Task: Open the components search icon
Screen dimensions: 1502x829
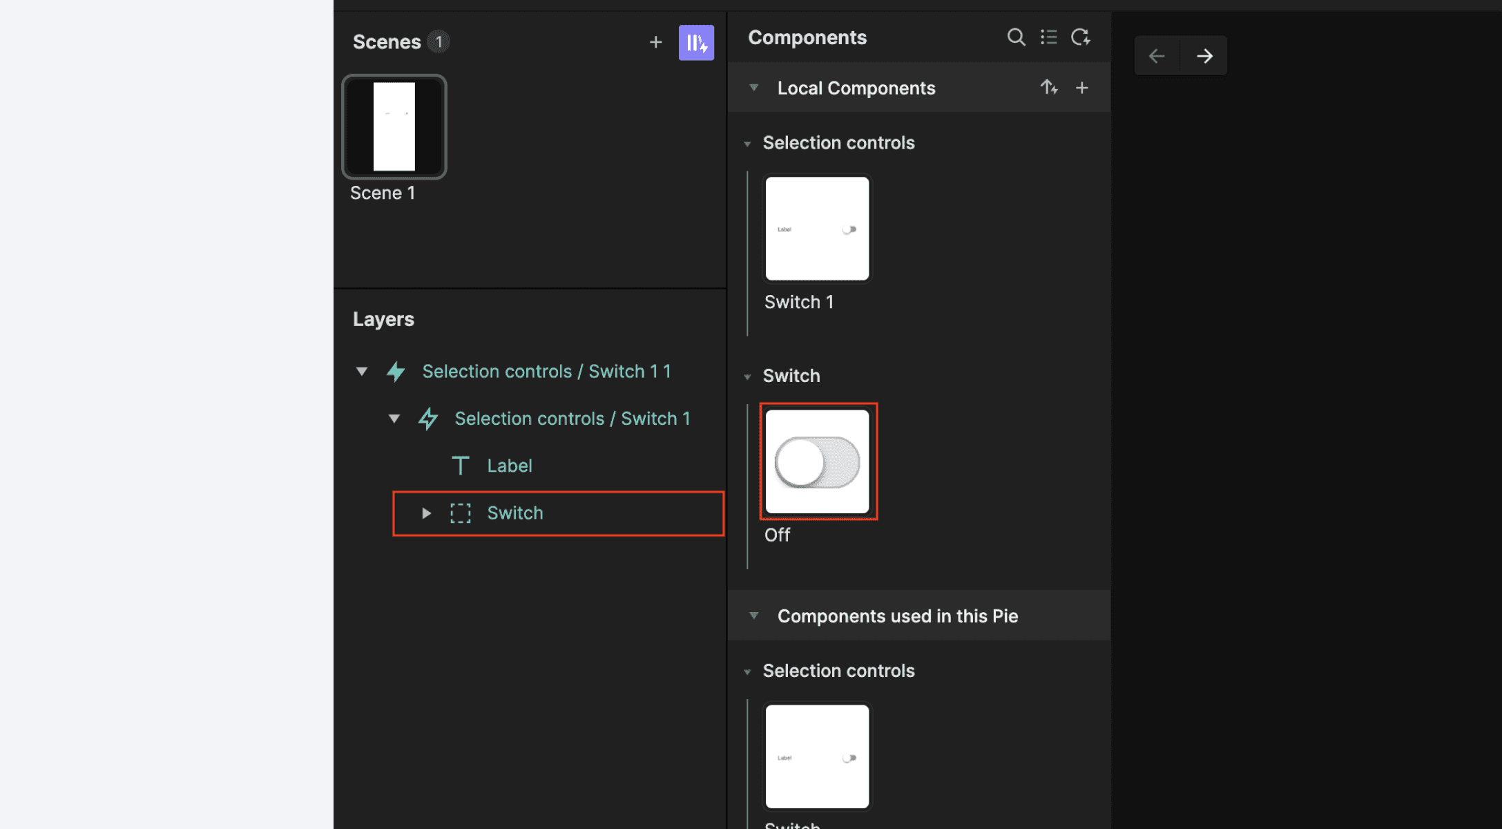Action: coord(1015,37)
